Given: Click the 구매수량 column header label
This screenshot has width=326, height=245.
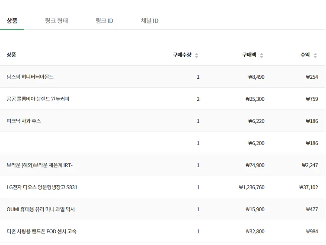Looking at the screenshot, I should [x=182, y=55].
